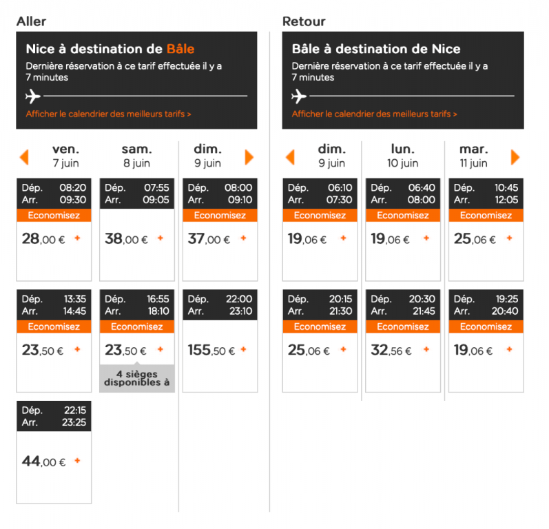Go to previous outbound dates arrow
Viewport: 549px width, 529px height.
coord(24,157)
